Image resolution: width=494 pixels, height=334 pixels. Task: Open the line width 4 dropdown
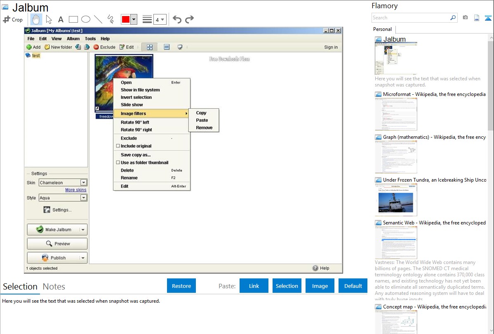[x=160, y=19]
